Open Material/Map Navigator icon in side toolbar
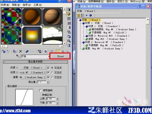This screenshot has height=114, width=152. [x=69, y=45]
